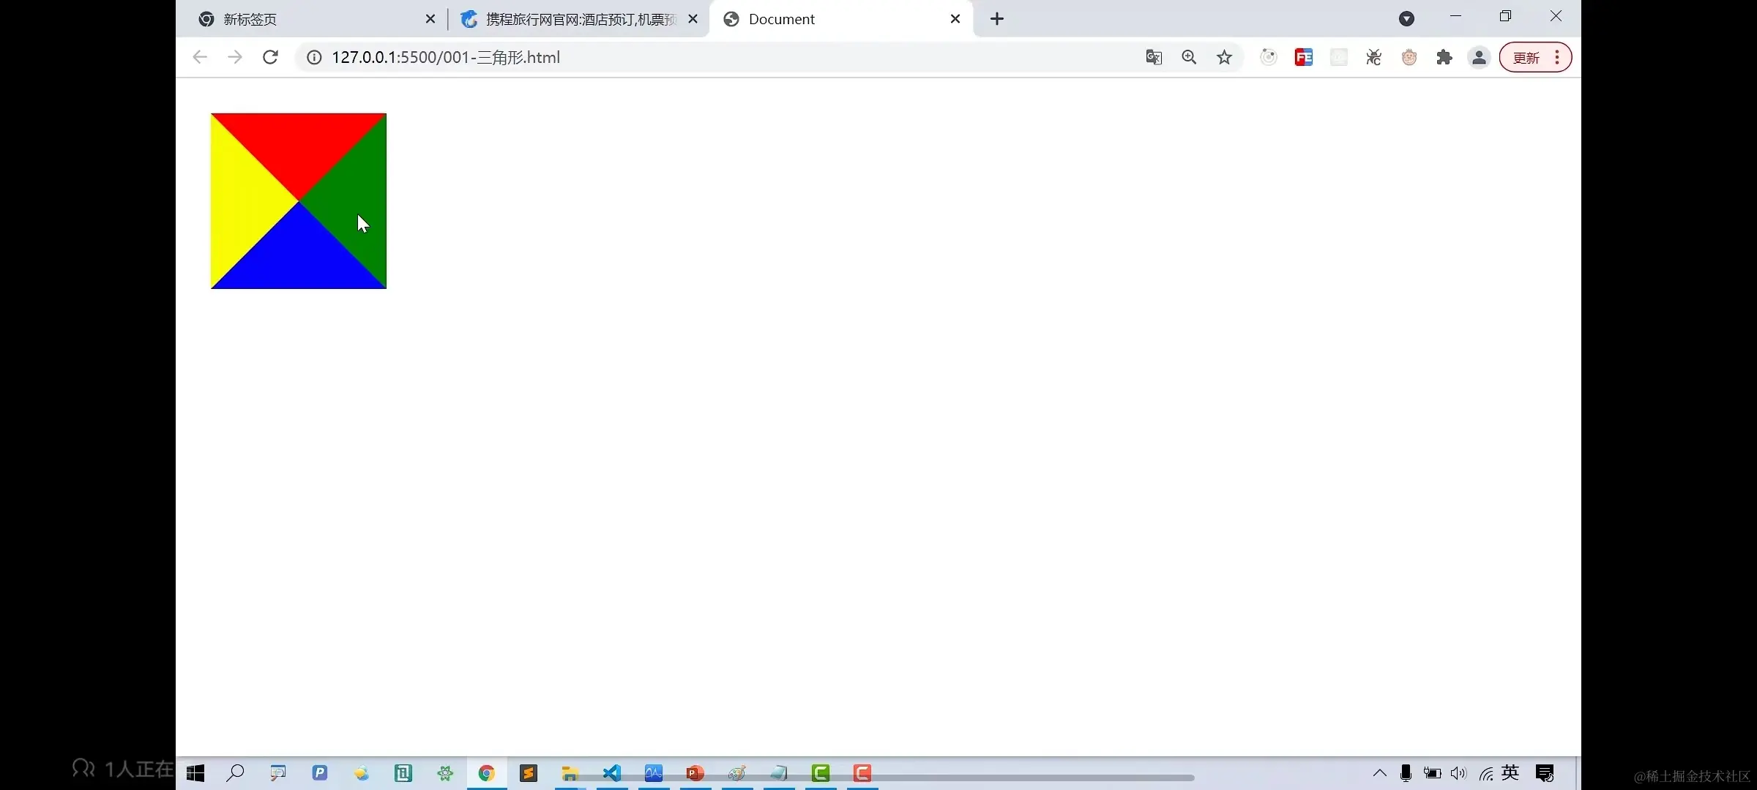This screenshot has height=790, width=1757.
Task: Click the translate page icon
Action: pyautogui.click(x=1154, y=57)
